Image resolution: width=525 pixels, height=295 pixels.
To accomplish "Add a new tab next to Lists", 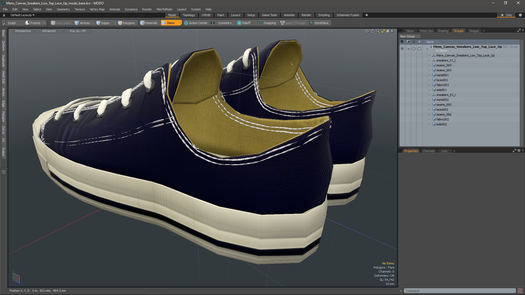I will [x=454, y=151].
